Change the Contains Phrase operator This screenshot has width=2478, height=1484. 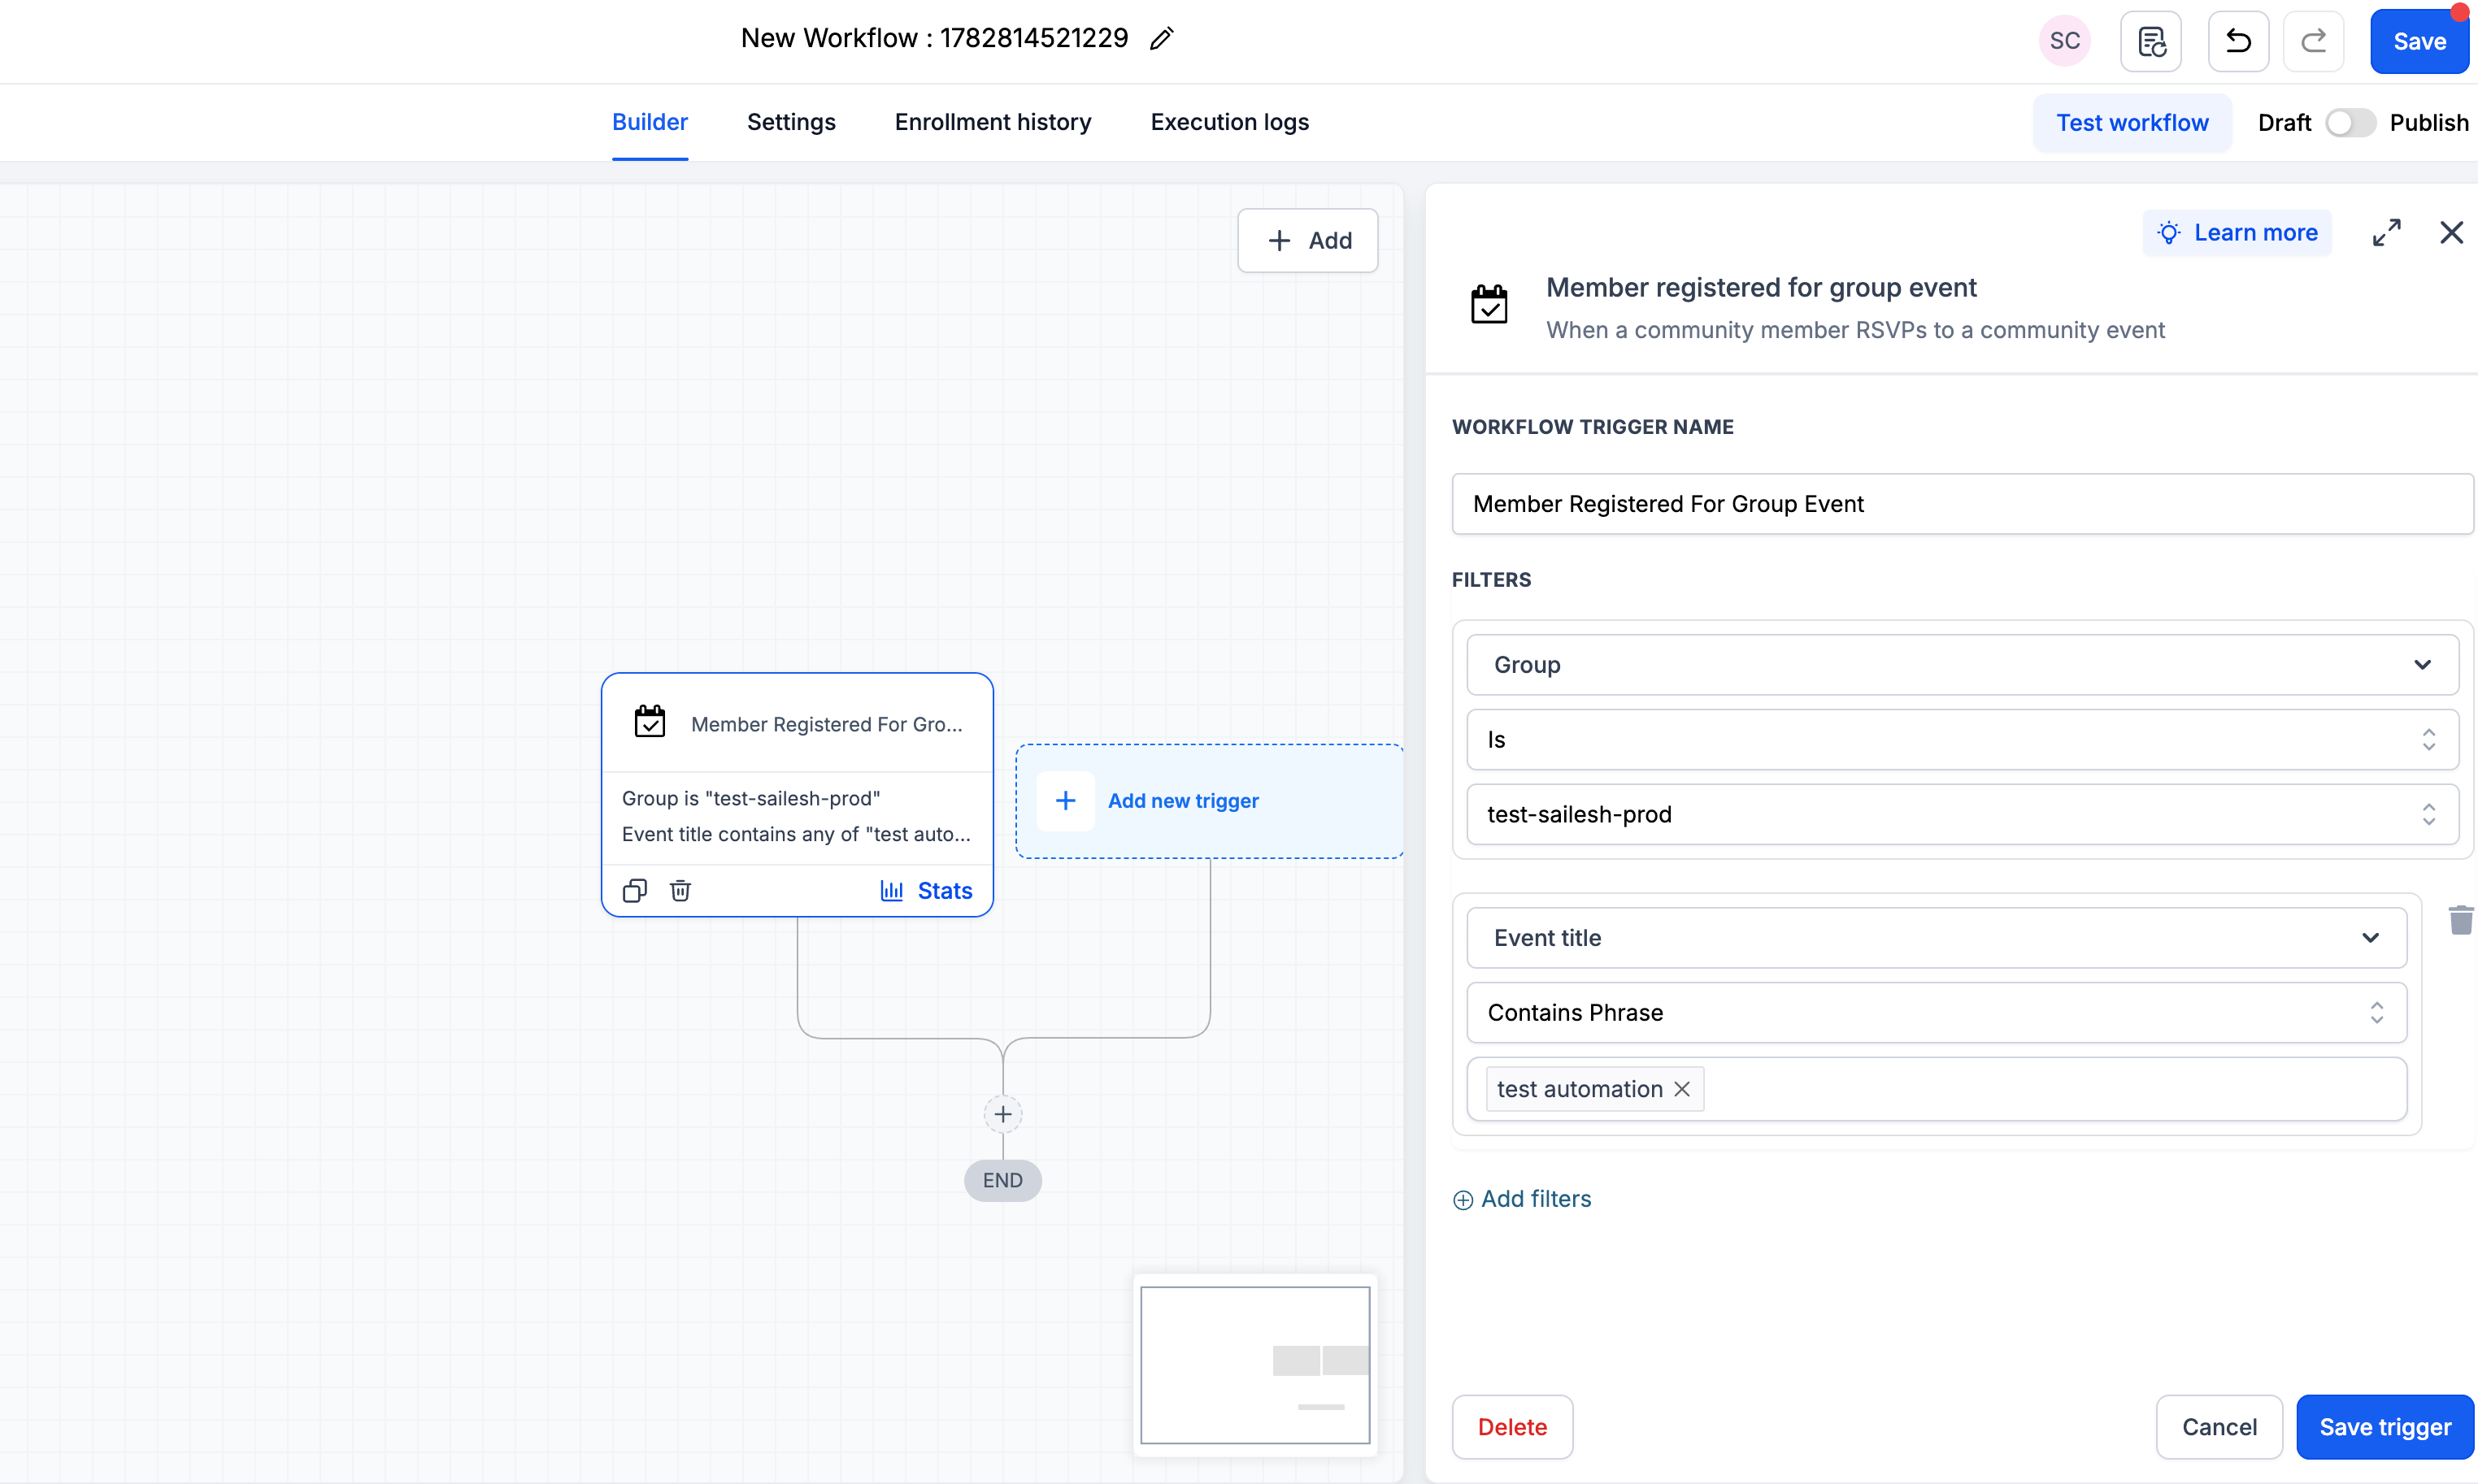tap(1936, 1012)
